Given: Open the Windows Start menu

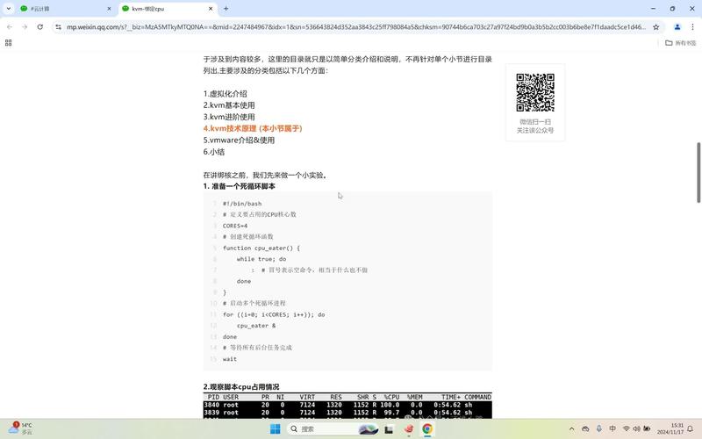Looking at the screenshot, I should (x=276, y=428).
